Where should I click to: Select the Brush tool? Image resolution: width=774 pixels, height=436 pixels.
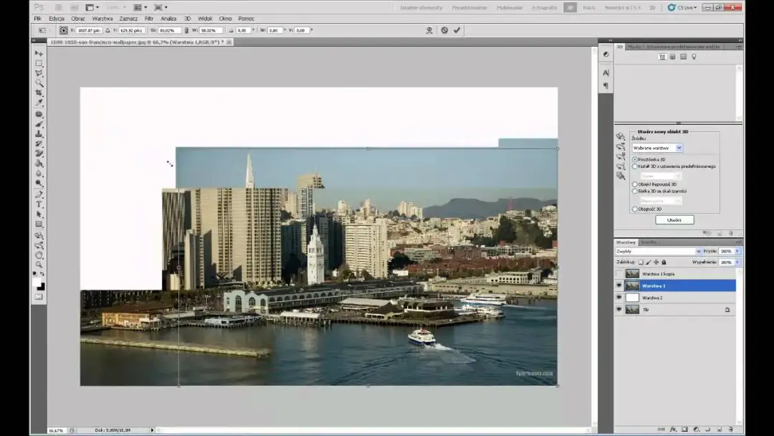click(x=38, y=123)
